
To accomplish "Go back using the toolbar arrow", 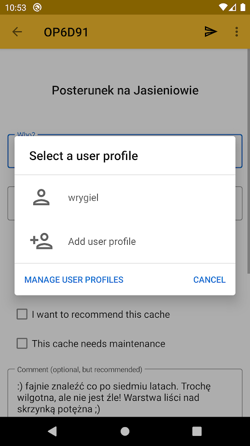I will [17, 32].
